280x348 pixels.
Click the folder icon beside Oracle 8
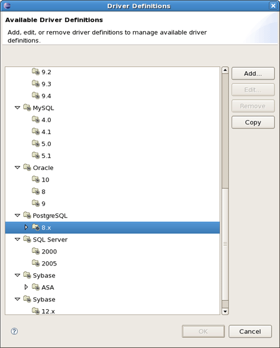point(35,191)
